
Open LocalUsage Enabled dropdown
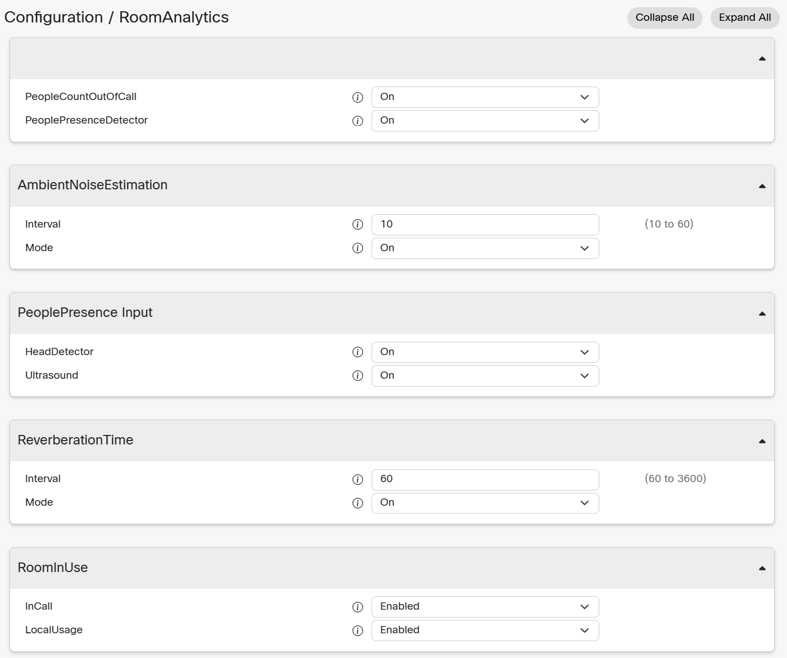[x=485, y=630]
